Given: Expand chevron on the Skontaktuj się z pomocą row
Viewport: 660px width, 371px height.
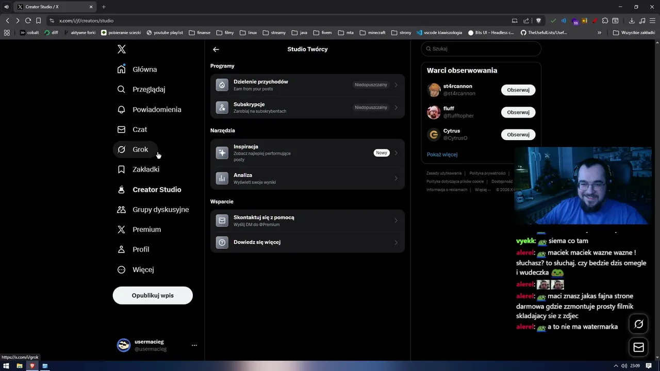Looking at the screenshot, I should click(396, 221).
